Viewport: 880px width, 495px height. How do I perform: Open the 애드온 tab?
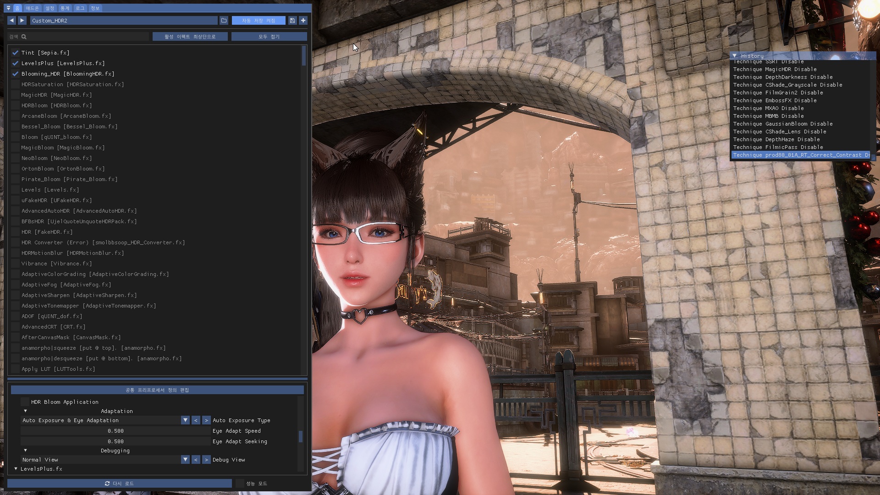(32, 8)
